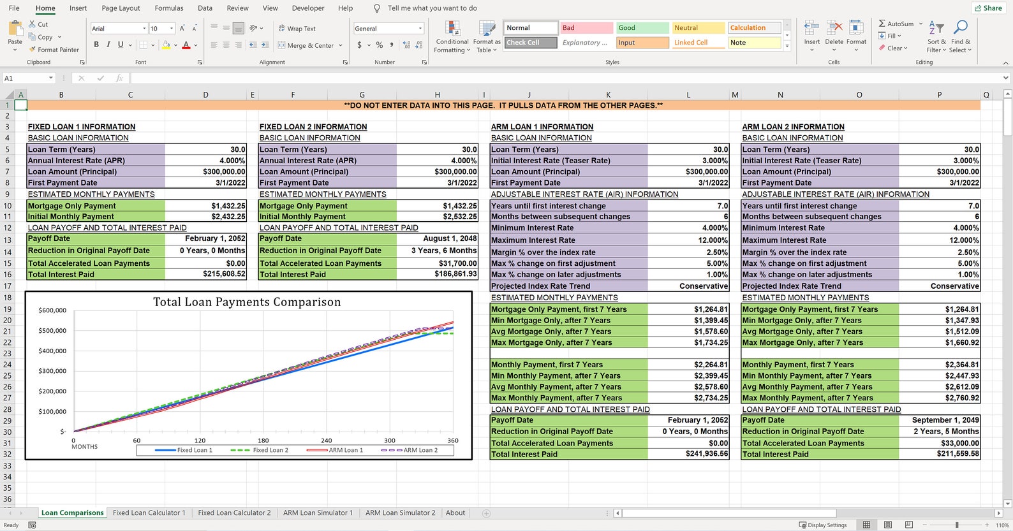1013x531 pixels.
Task: Activate the Format Painter brush
Action: 32,49
